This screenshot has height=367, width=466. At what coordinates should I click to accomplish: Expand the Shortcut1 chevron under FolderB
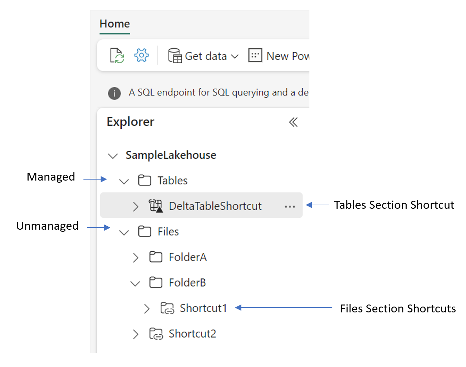(x=147, y=309)
